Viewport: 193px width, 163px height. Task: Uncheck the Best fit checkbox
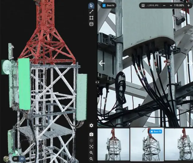click(103, 5)
